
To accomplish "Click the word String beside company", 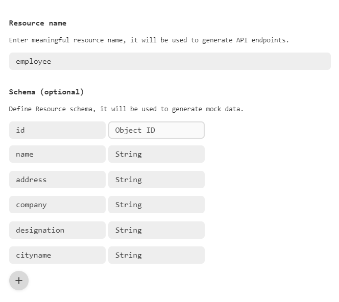I will (128, 205).
